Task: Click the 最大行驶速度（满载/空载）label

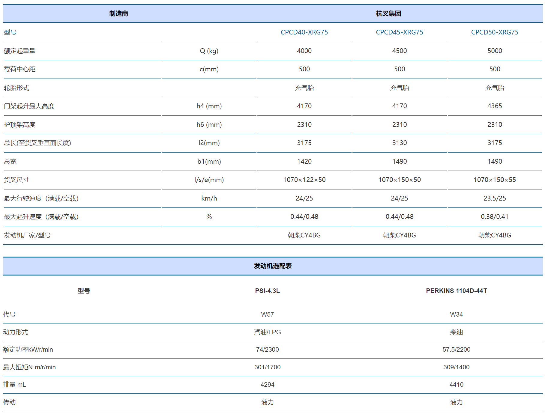Action: (42, 198)
